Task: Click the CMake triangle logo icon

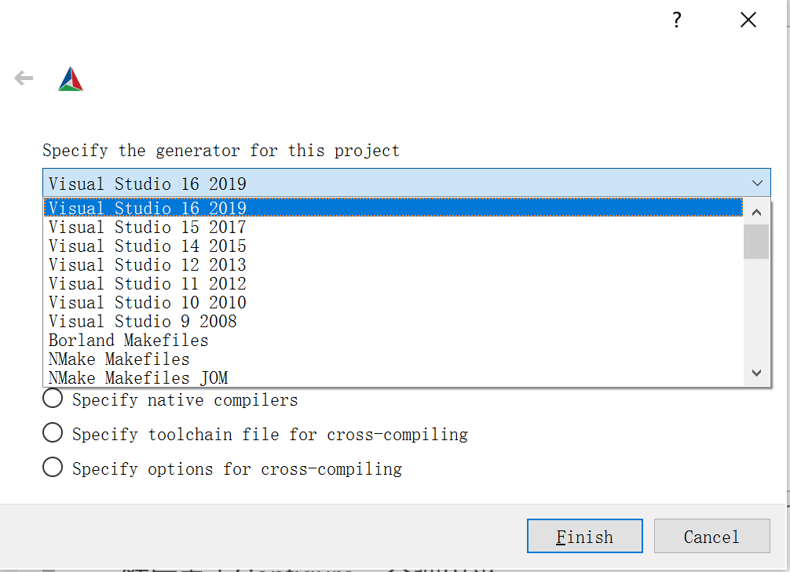Action: [70, 78]
